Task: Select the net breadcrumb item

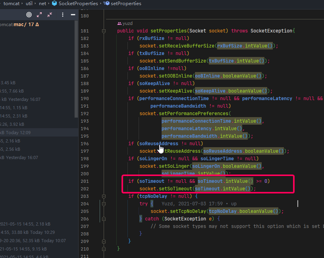Action: pyautogui.click(x=42, y=4)
